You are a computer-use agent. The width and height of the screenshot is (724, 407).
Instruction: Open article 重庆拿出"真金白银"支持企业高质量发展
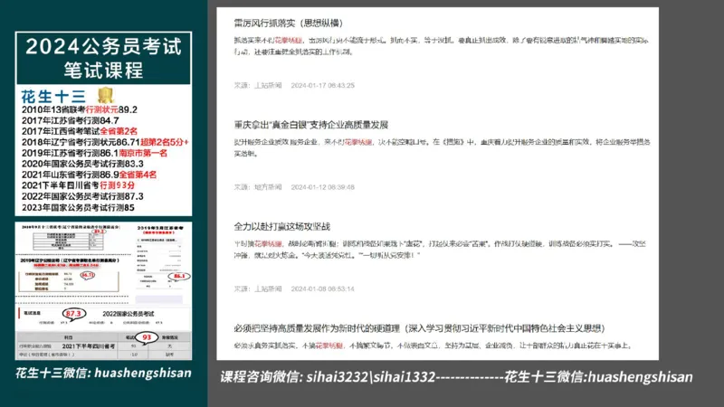310,125
